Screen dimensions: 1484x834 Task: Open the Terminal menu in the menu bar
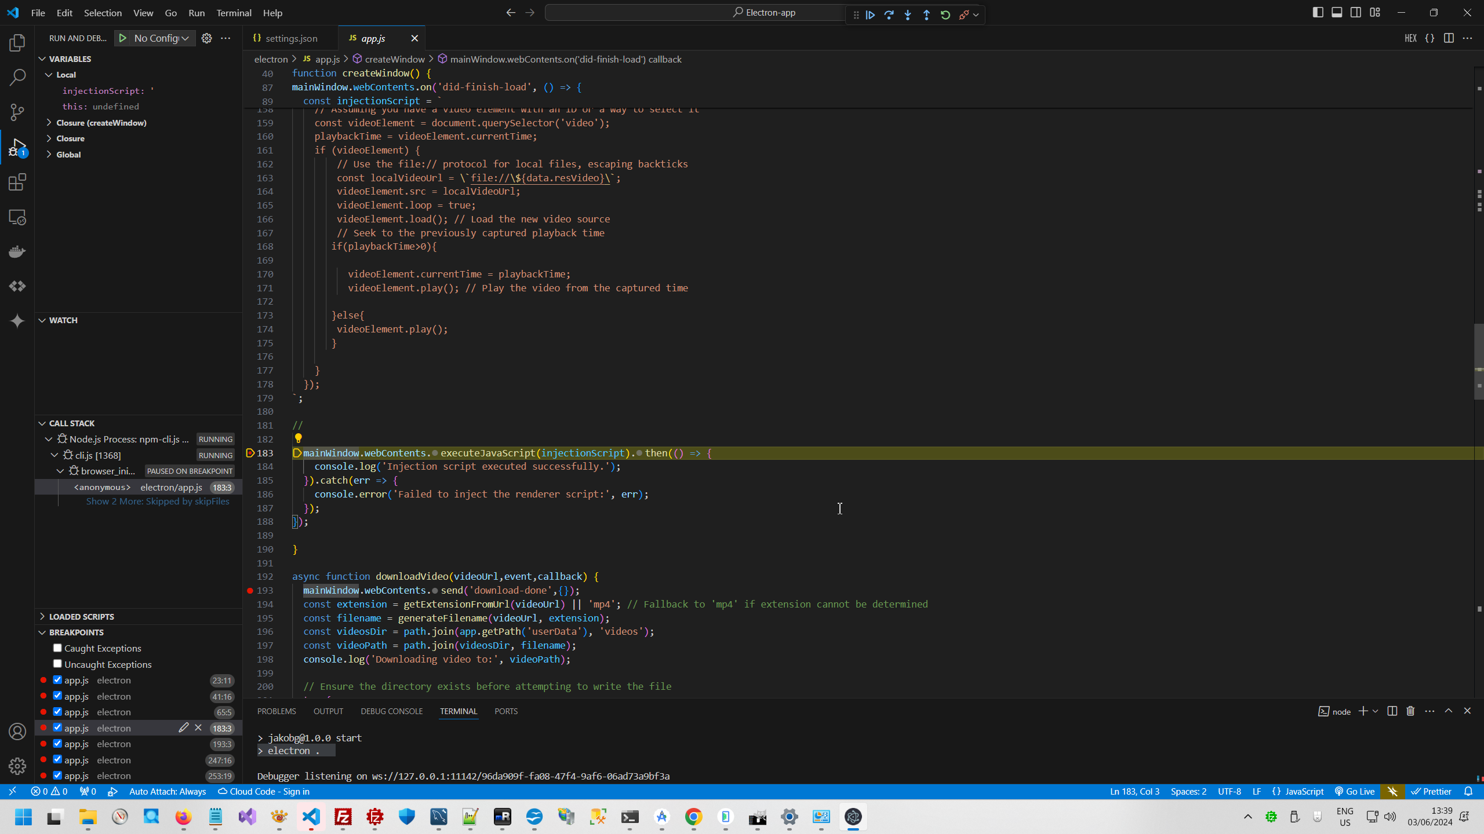pos(234,13)
